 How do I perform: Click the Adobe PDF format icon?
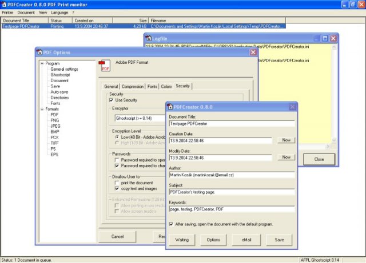click(x=104, y=66)
